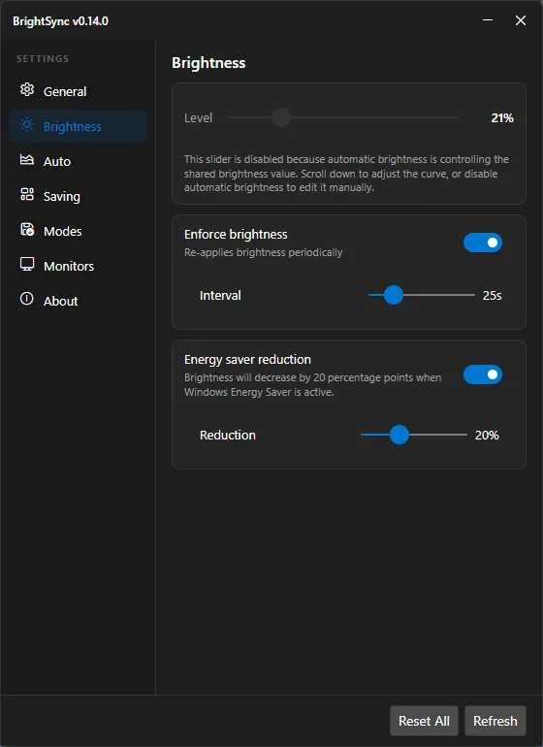Click the Interval label
The height and width of the screenshot is (747, 543).
(220, 295)
